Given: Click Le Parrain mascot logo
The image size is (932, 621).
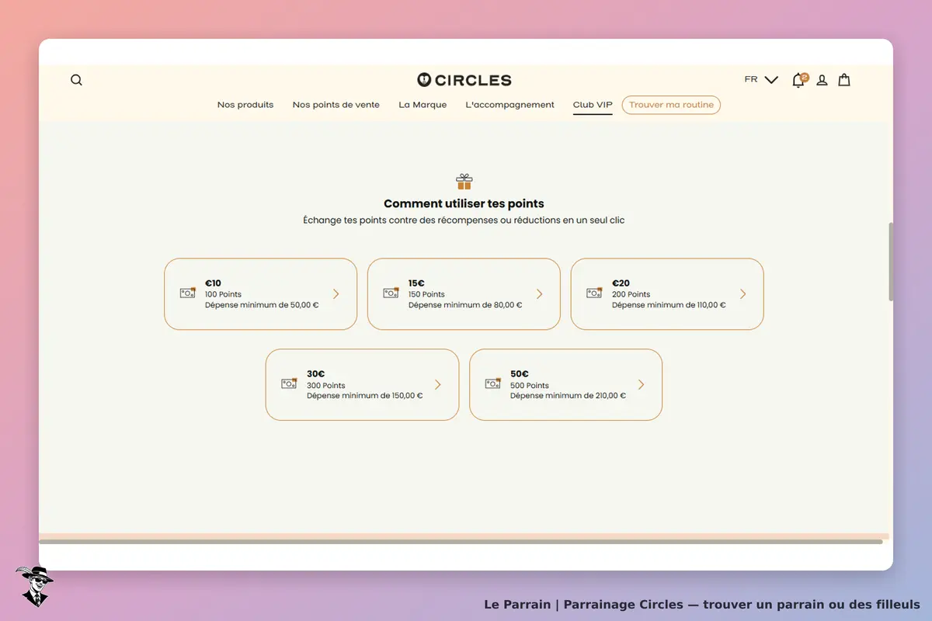Looking at the screenshot, I should tap(34, 586).
